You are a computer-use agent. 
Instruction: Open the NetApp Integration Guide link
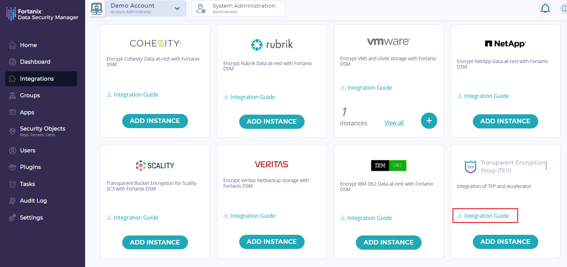(x=486, y=96)
